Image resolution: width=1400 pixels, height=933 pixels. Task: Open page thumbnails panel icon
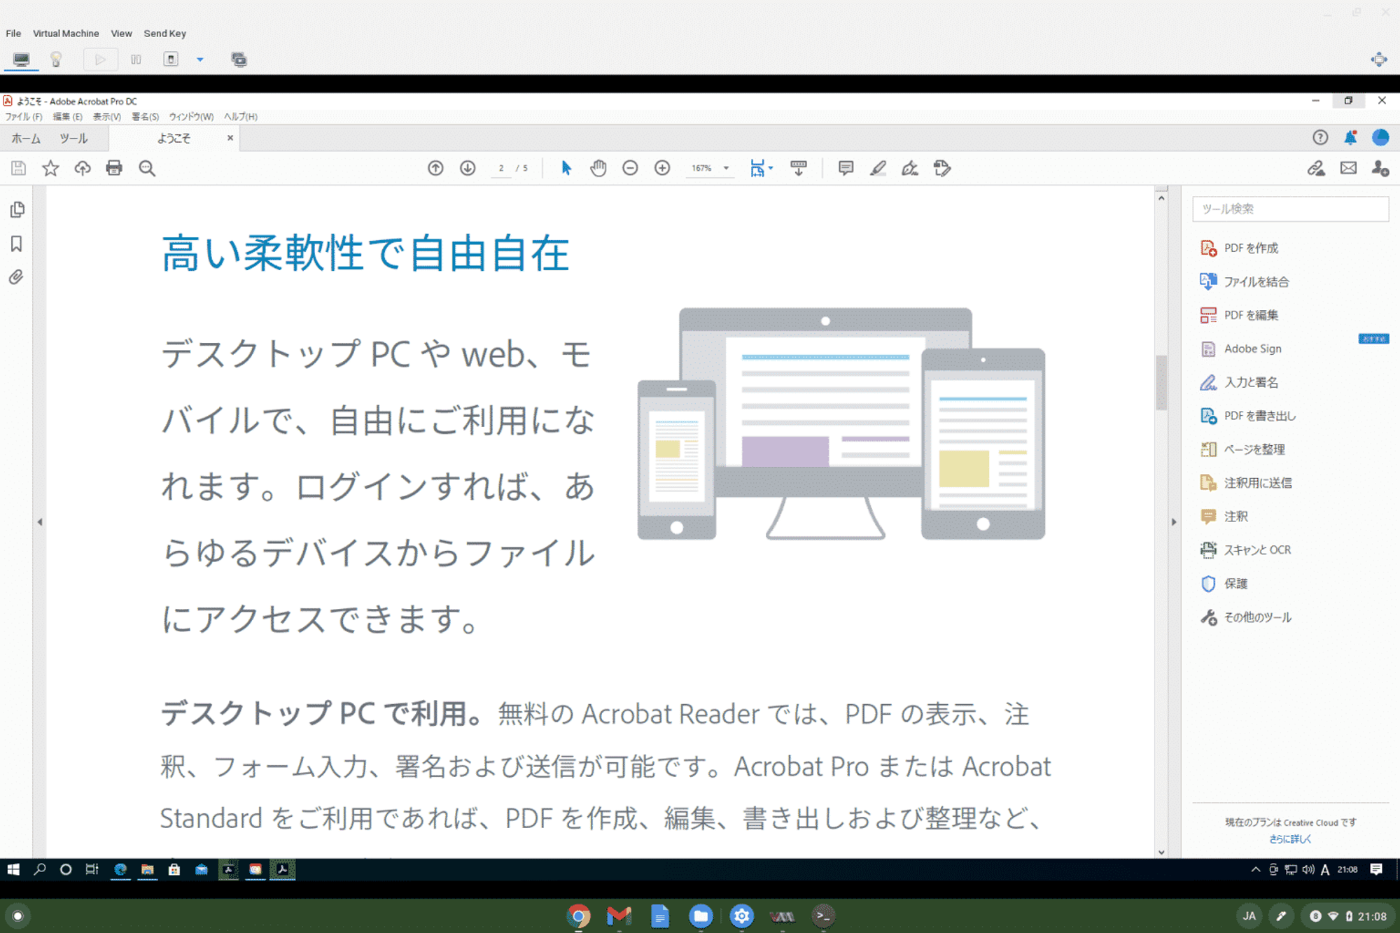coord(17,209)
